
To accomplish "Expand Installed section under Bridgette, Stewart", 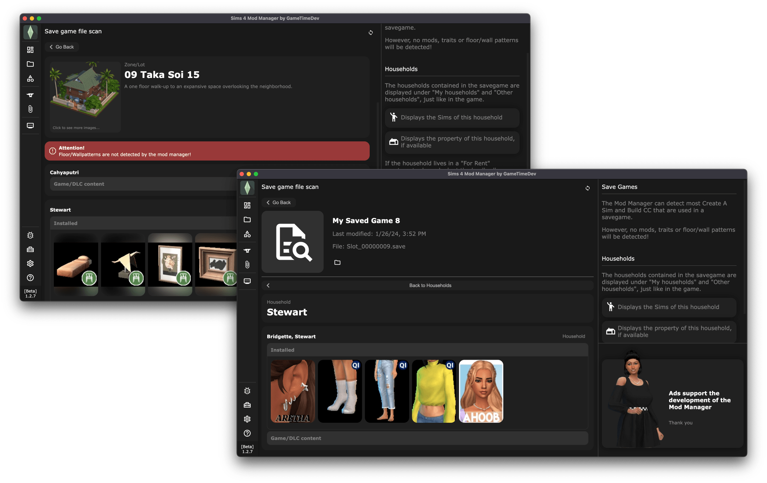I will (427, 350).
